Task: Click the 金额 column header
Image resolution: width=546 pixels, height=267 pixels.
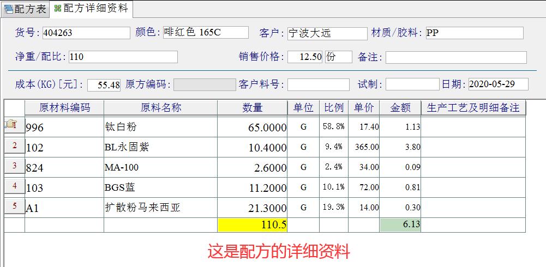Action: coord(400,108)
